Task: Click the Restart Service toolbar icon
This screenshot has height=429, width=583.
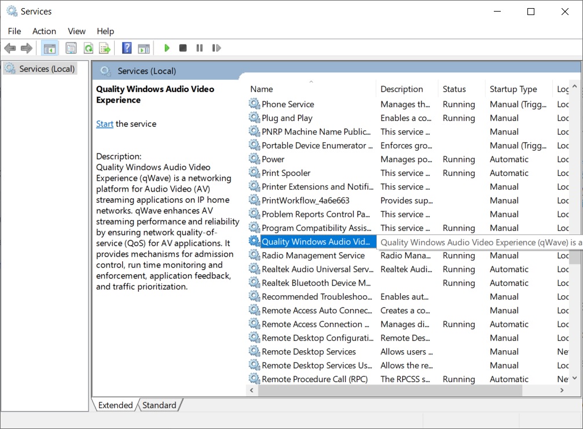Action: 217,48
